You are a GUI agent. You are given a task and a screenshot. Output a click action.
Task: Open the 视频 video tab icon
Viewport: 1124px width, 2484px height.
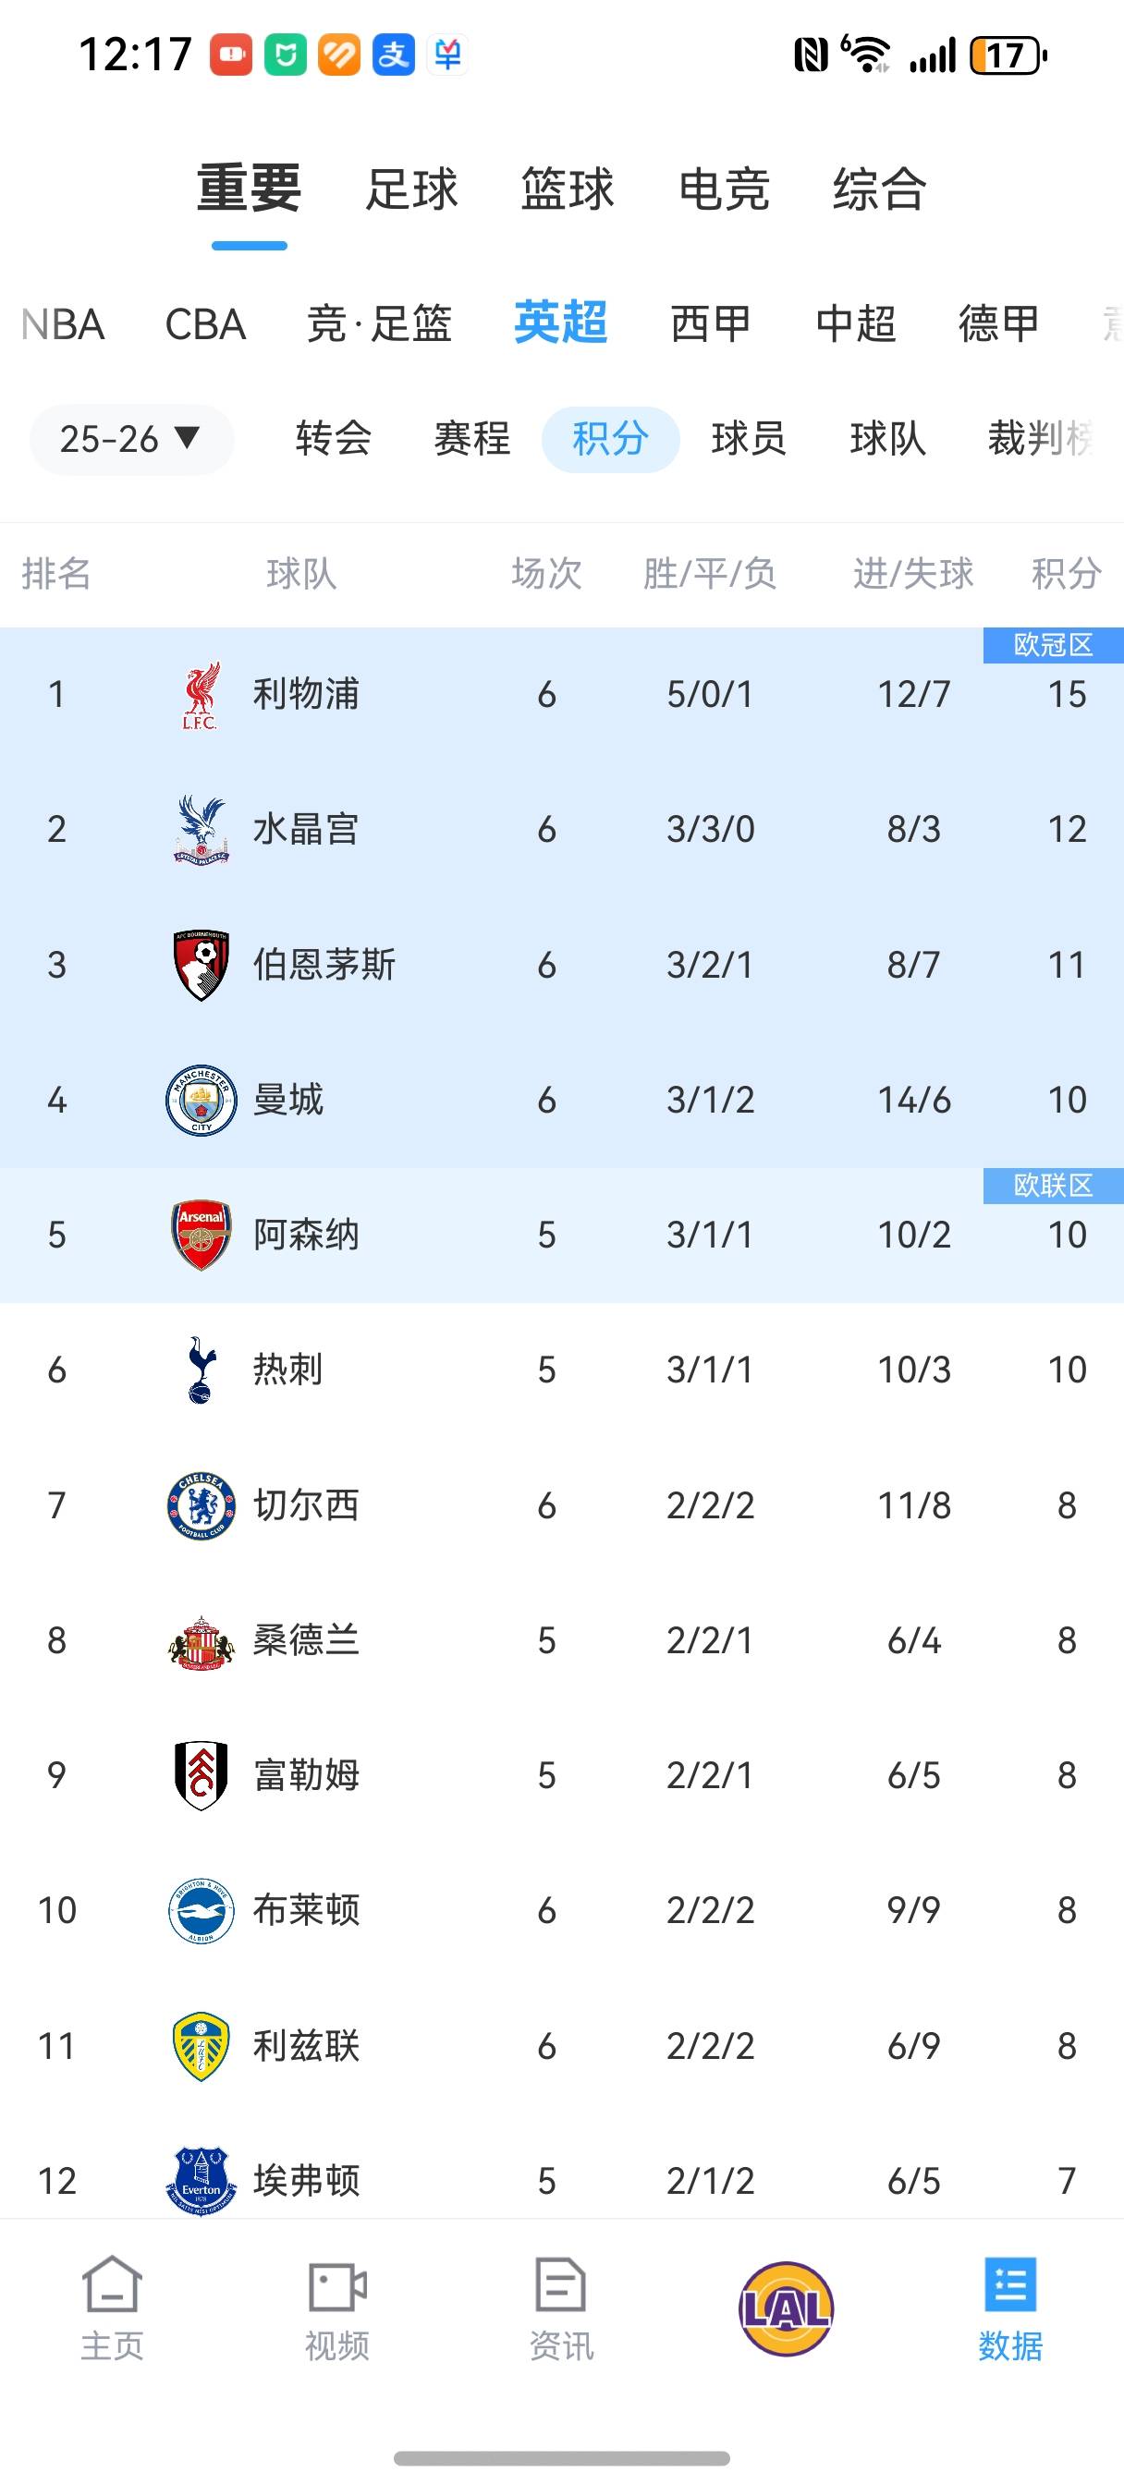tap(336, 2285)
